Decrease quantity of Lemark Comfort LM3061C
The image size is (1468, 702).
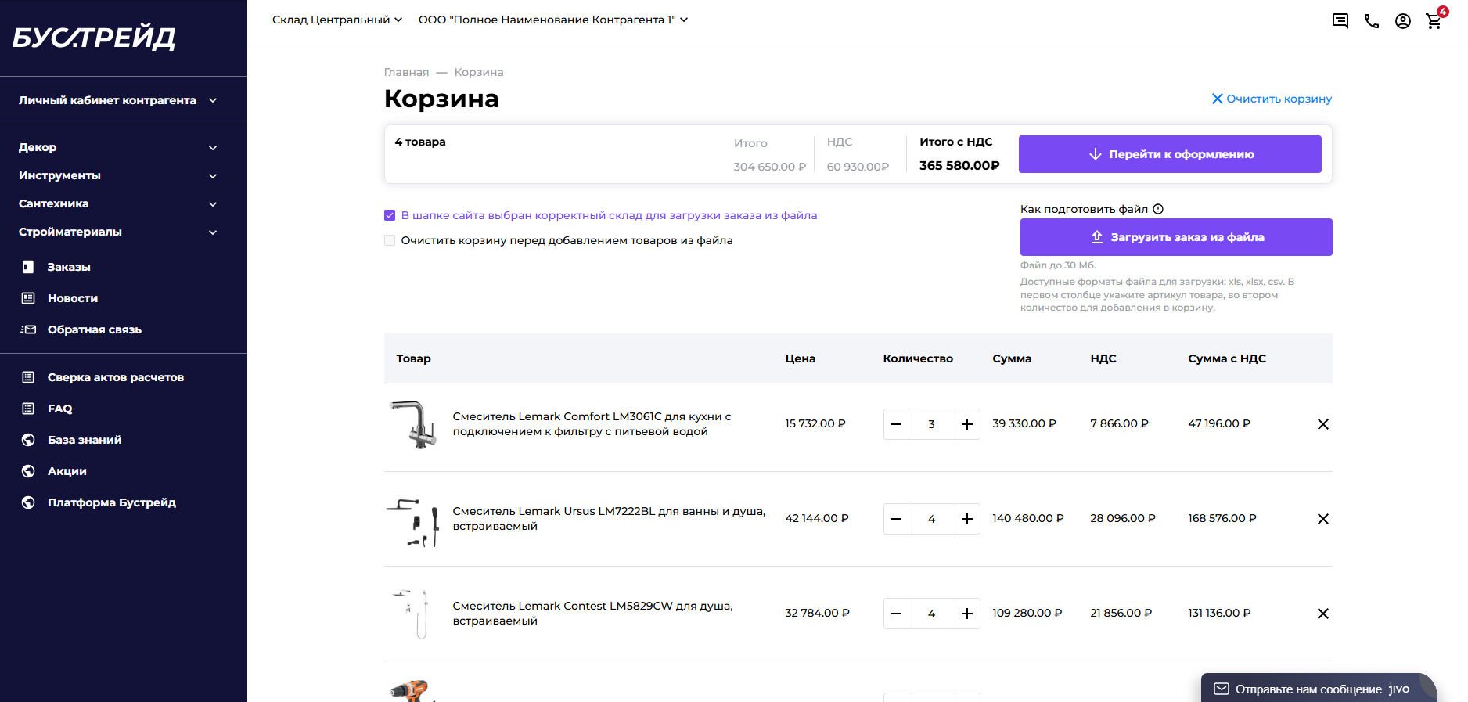tap(896, 424)
